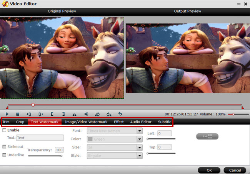Screen dimensions: 250x174
Task: Adjust the Left position slider
Action: pos(161,139)
